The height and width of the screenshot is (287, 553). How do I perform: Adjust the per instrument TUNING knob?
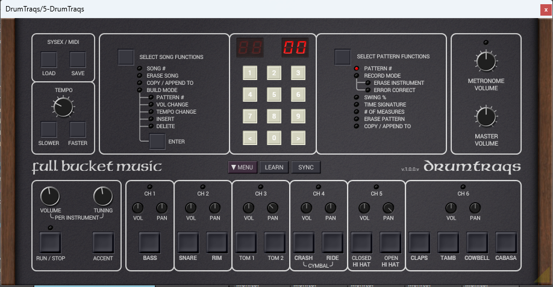(x=103, y=196)
